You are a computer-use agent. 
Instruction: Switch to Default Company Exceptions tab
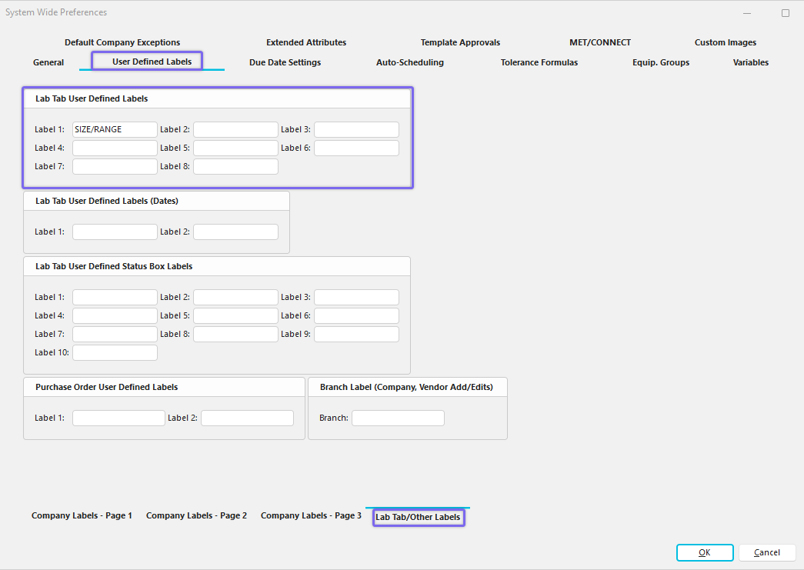(122, 42)
